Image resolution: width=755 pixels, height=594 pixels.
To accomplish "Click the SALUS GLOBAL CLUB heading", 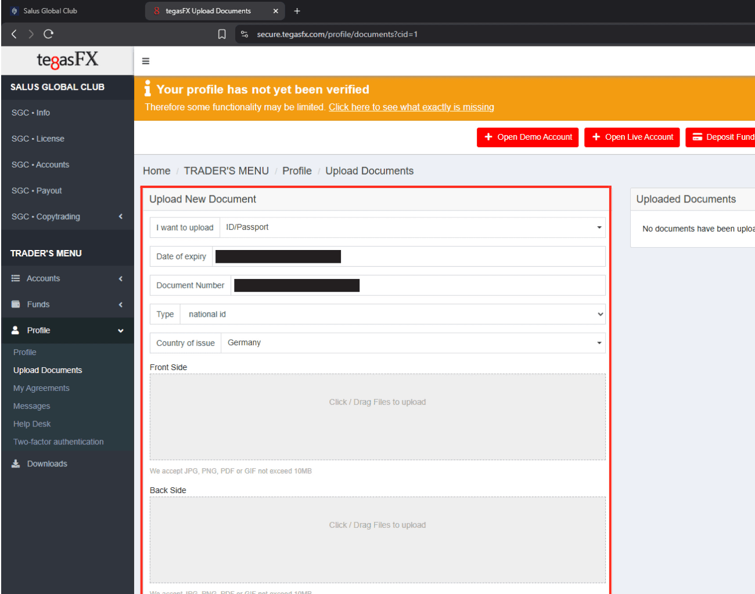I will pyautogui.click(x=57, y=87).
